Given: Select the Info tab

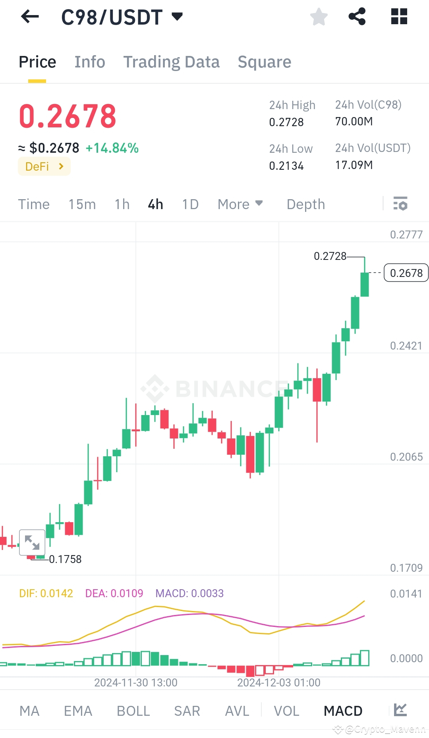Looking at the screenshot, I should click(89, 62).
